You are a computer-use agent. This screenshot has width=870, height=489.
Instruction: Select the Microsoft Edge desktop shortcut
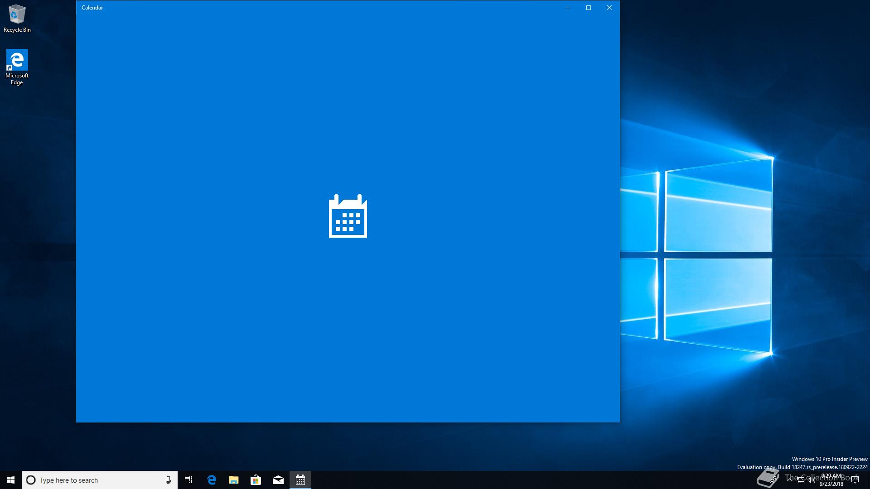[17, 67]
